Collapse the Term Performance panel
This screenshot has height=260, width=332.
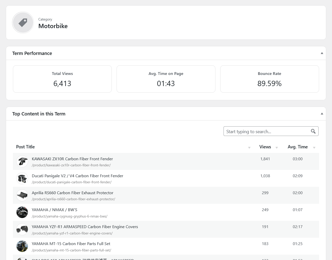coord(322,53)
